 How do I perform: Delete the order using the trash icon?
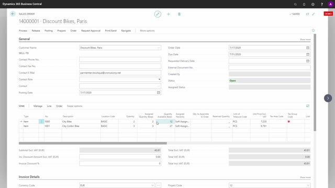tap(179, 14)
